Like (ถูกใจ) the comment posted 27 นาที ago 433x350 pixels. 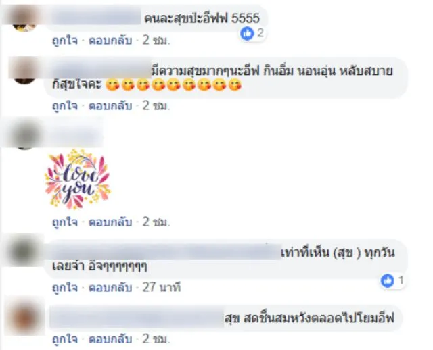point(65,288)
